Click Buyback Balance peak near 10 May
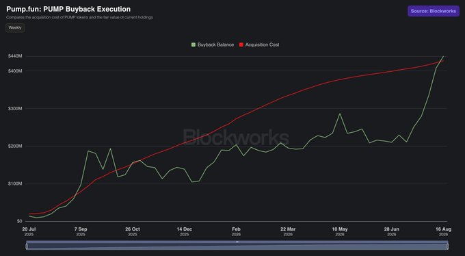Viewport: 465px width, 256px height. (340, 114)
